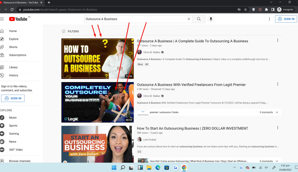
Task: Open 'Verified Freelancers From Legiit Premier' title
Action: click(191, 85)
